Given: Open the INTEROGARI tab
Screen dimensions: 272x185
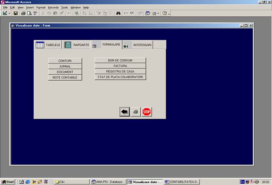Looking at the screenshot, I should (x=138, y=45).
